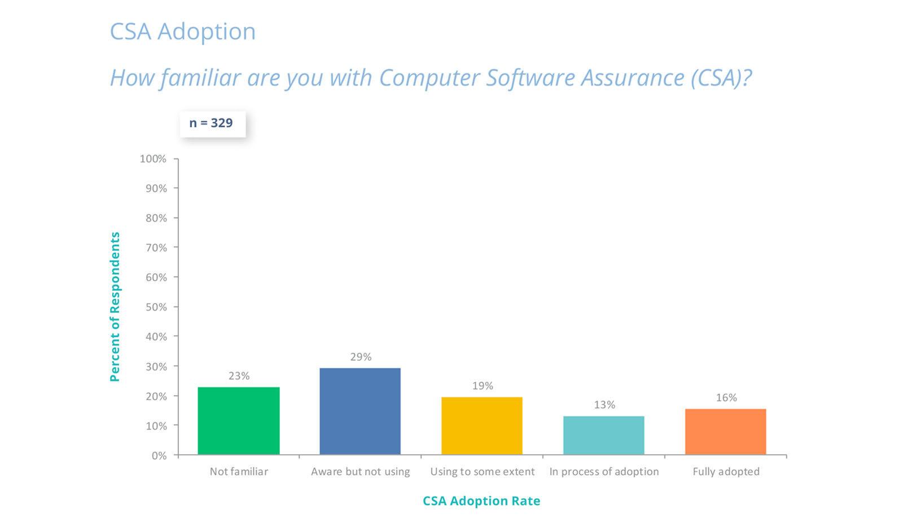Screen dimensions: 903x518
Task: Select the yellow Using to some extent bar
Action: pos(482,426)
